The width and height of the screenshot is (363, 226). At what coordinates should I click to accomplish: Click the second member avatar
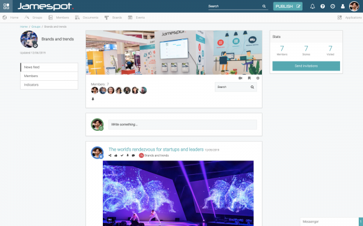[x=103, y=90]
